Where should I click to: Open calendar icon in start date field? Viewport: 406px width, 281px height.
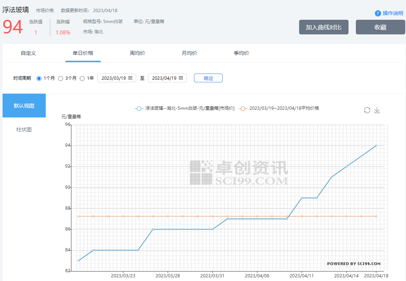(x=130, y=78)
